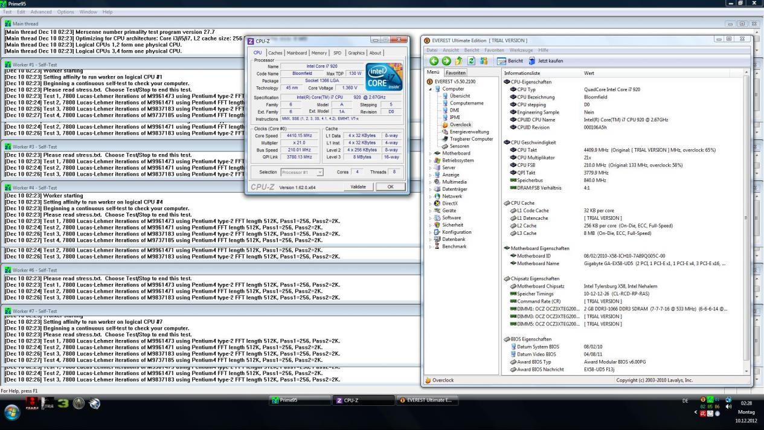Click Jetzt kaufen in EVEREST toolbar
764x430 pixels.
pos(545,61)
